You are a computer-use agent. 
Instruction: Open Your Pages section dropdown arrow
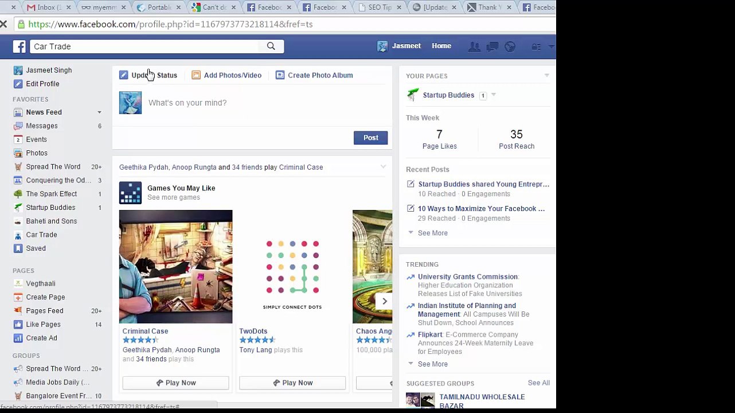point(546,76)
